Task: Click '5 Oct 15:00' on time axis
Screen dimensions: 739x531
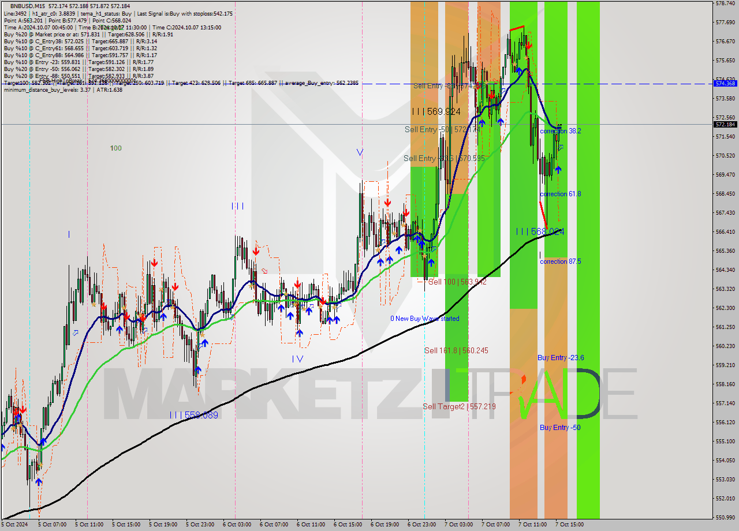Action: [x=125, y=525]
